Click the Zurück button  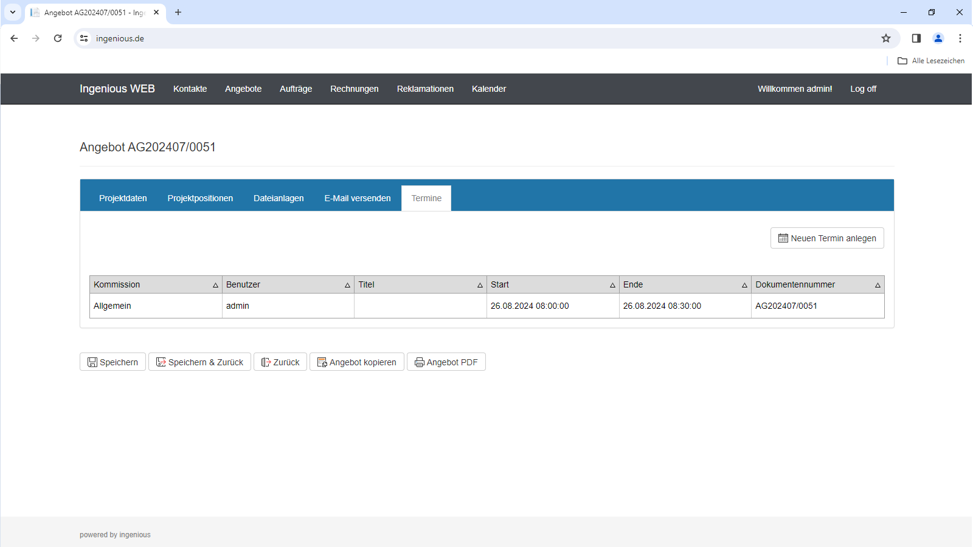[x=280, y=362]
